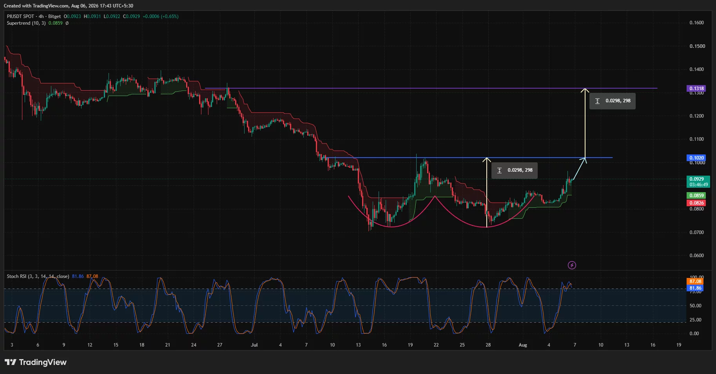Click the blue 81.86 label on Stoch RSI axis
This screenshot has width=716, height=374.
(x=695, y=288)
